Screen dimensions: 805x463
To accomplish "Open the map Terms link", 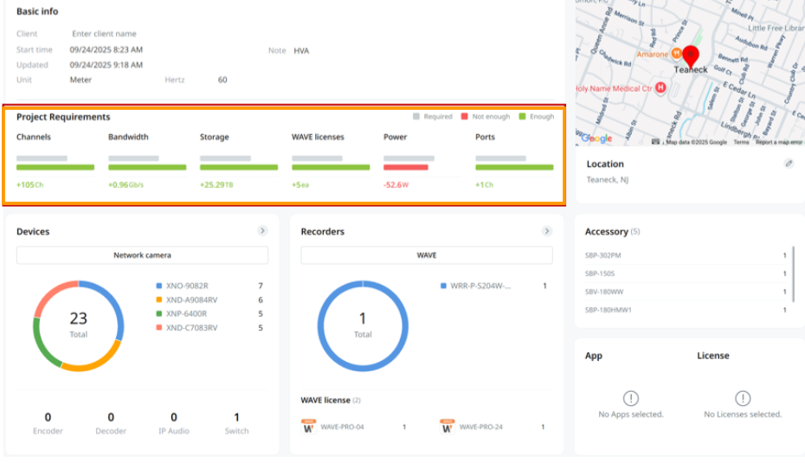I will tap(741, 142).
